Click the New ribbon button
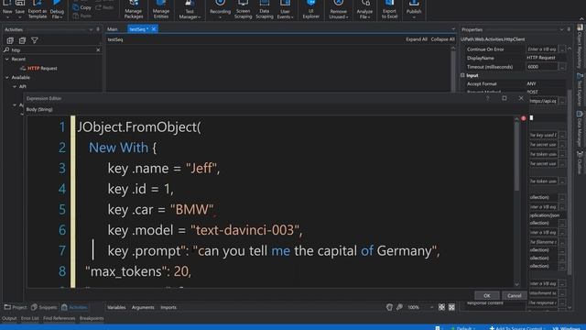The image size is (586, 330). click(7, 9)
